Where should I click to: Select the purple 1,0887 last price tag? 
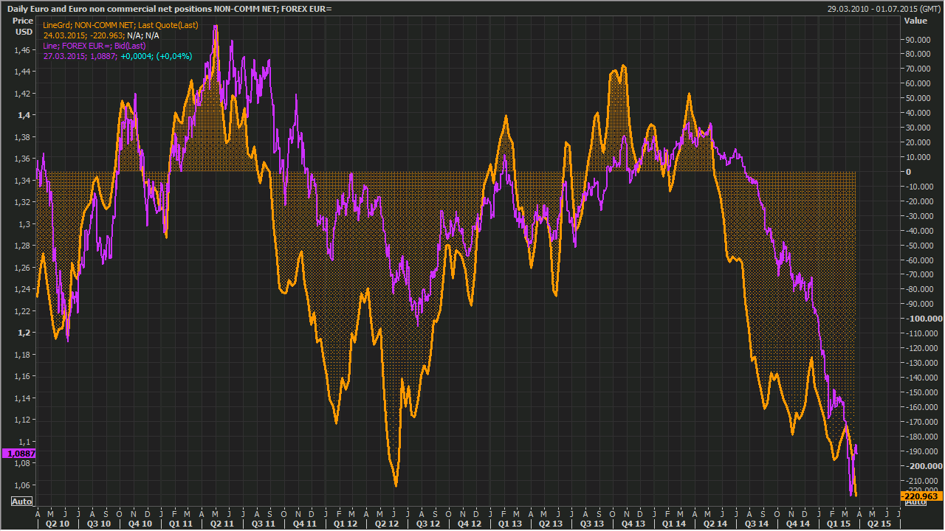tap(18, 454)
